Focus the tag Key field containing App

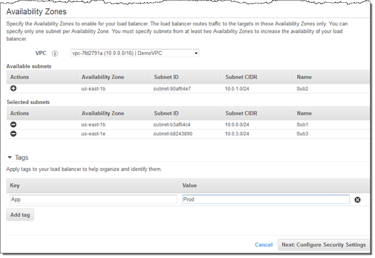point(94,200)
